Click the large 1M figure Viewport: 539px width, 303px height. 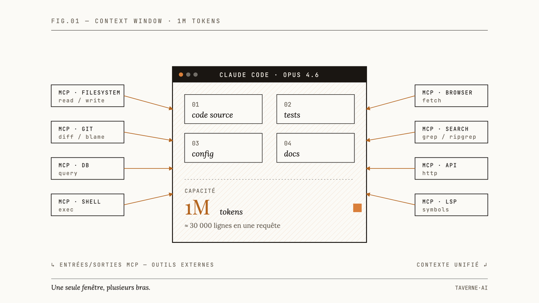coord(197,208)
